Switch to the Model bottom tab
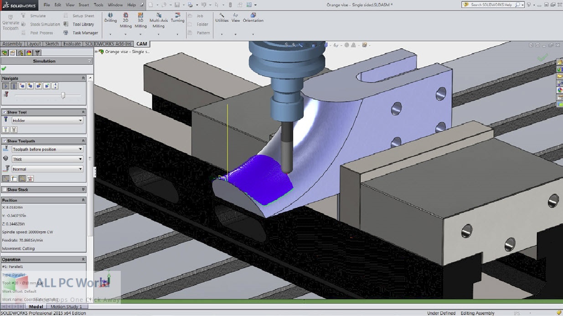 tap(36, 307)
